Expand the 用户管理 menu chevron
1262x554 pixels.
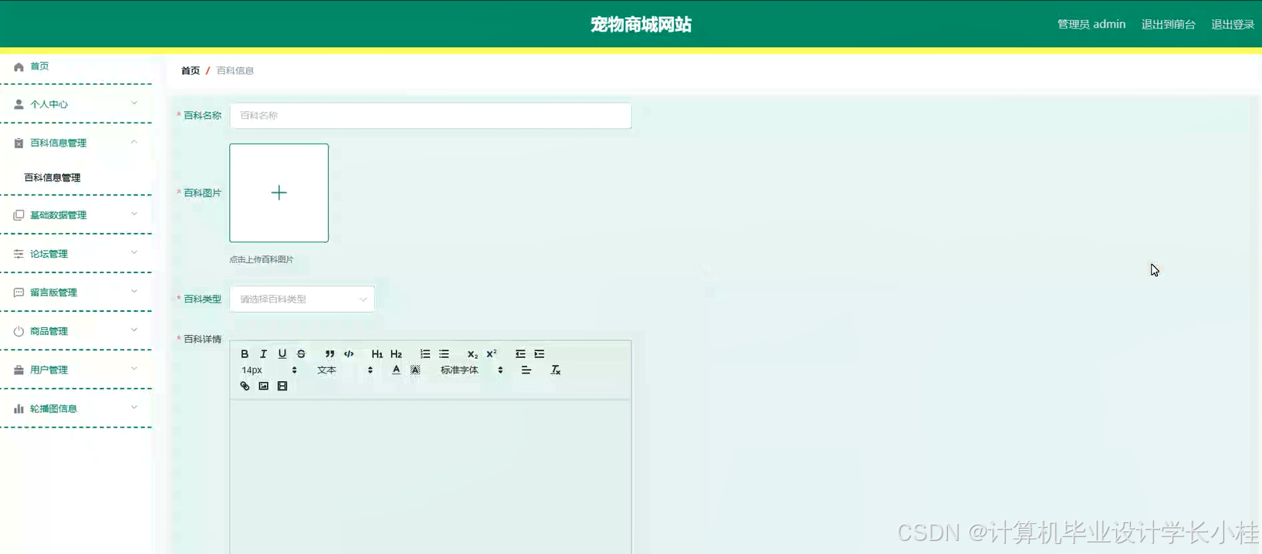tap(134, 369)
